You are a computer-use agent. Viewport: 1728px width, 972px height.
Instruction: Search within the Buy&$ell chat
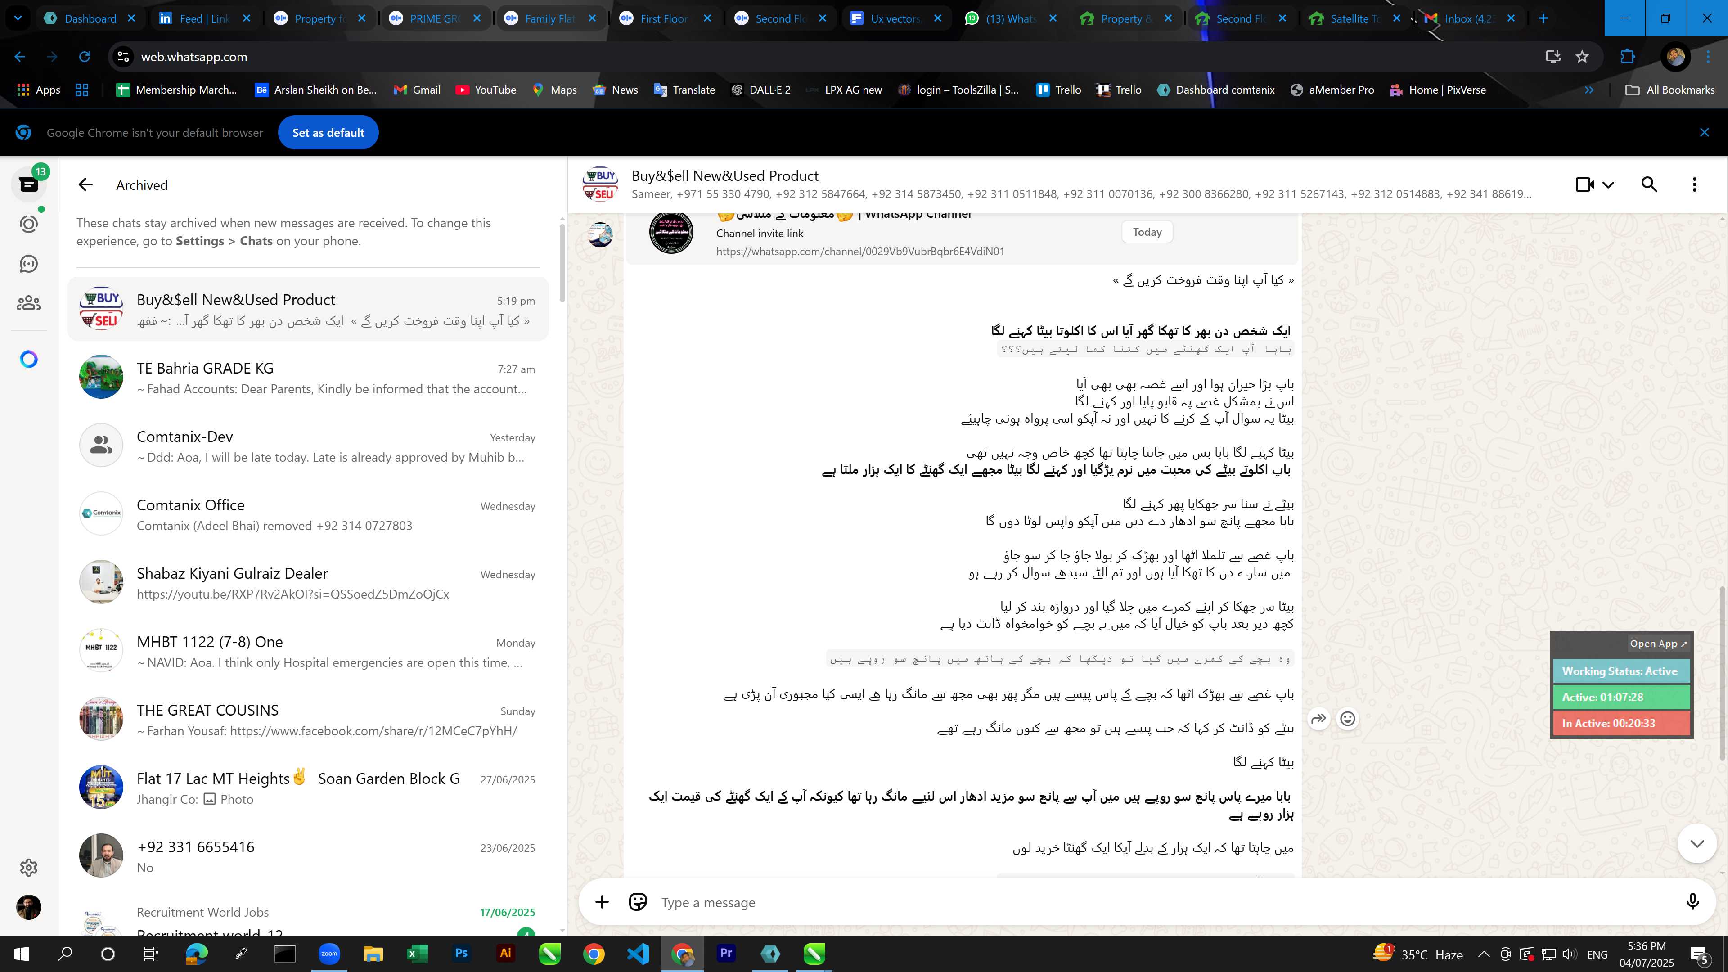coord(1650,184)
